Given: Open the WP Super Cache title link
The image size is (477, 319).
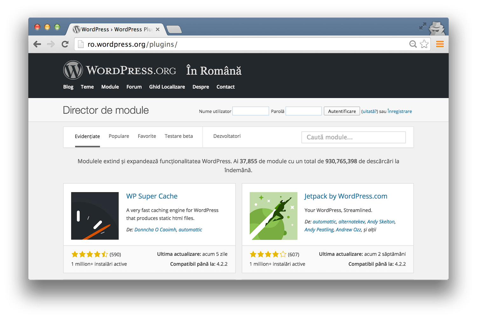Looking at the screenshot, I should click(x=152, y=196).
